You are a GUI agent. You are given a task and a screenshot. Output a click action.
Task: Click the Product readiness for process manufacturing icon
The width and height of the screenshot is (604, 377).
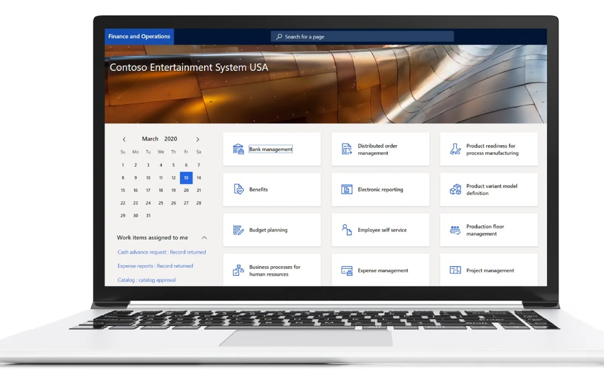coord(455,149)
